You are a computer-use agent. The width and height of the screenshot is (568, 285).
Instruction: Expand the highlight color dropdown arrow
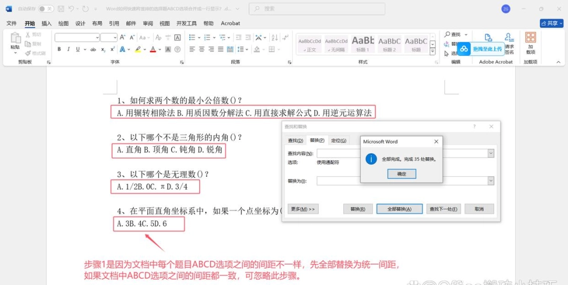tap(145, 49)
